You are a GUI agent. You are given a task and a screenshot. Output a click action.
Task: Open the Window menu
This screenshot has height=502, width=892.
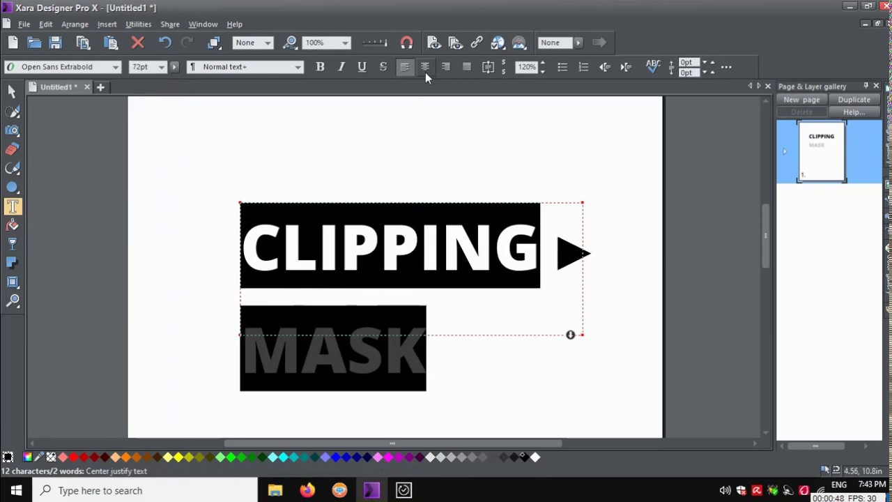(x=203, y=24)
